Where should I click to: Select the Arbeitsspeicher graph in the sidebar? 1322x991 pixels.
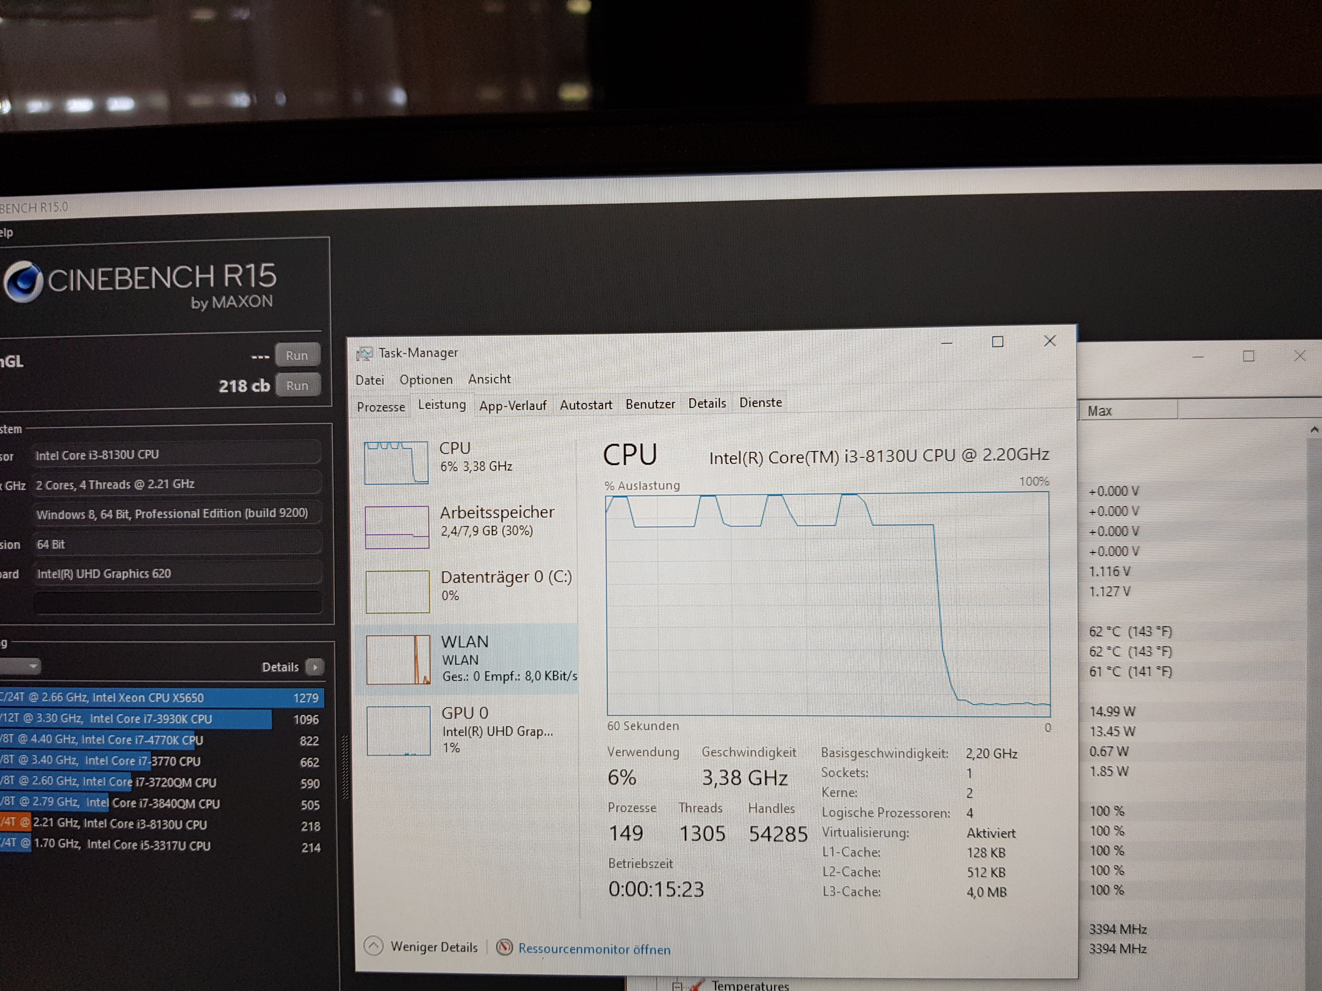point(397,527)
